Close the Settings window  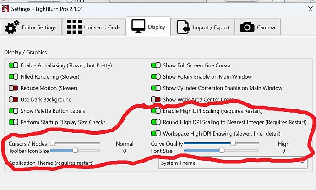(x=311, y=9)
